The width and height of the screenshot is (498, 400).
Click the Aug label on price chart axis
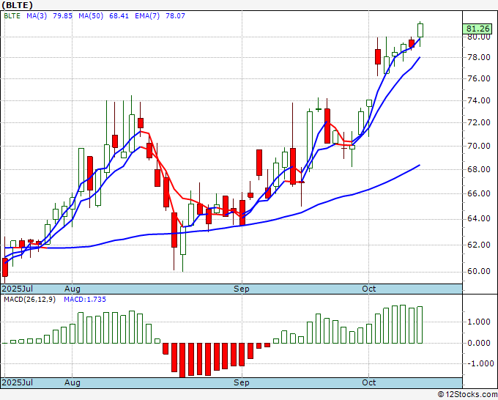coord(73,289)
